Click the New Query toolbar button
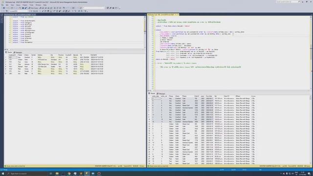The height and width of the screenshot is (176, 313). coord(33,8)
